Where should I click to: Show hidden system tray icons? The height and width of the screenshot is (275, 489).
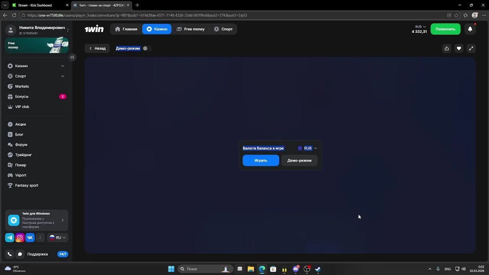click(x=430, y=269)
